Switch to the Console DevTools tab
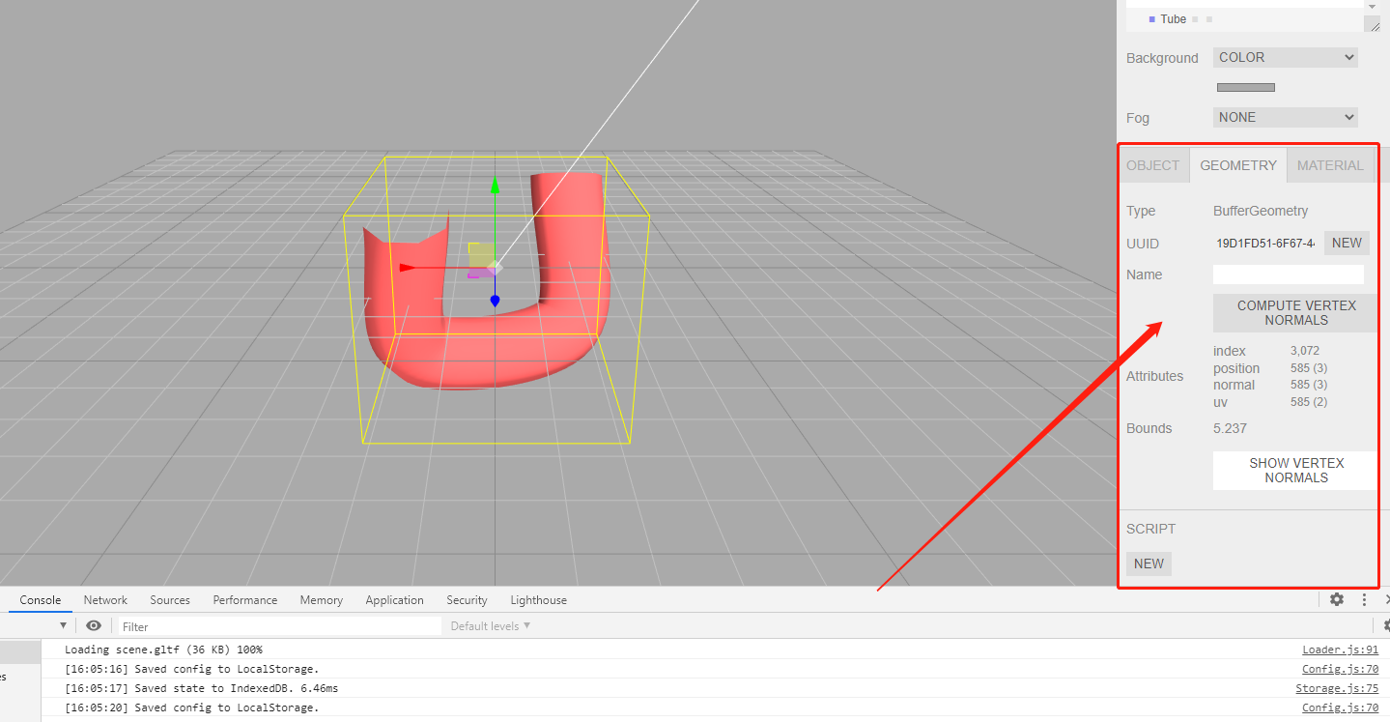1390x722 pixels. tap(41, 600)
